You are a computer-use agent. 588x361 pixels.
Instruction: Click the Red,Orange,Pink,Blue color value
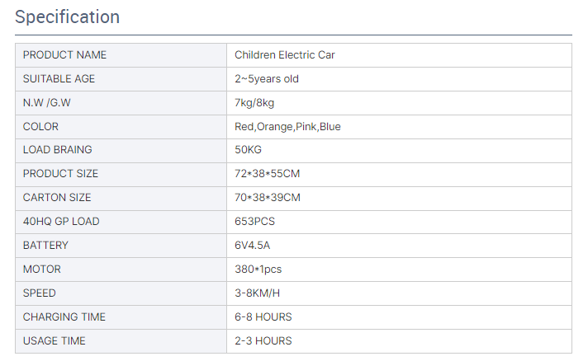[x=287, y=127]
